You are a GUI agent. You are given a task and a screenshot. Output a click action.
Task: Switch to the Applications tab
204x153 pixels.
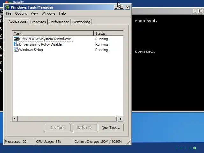[x=18, y=21]
